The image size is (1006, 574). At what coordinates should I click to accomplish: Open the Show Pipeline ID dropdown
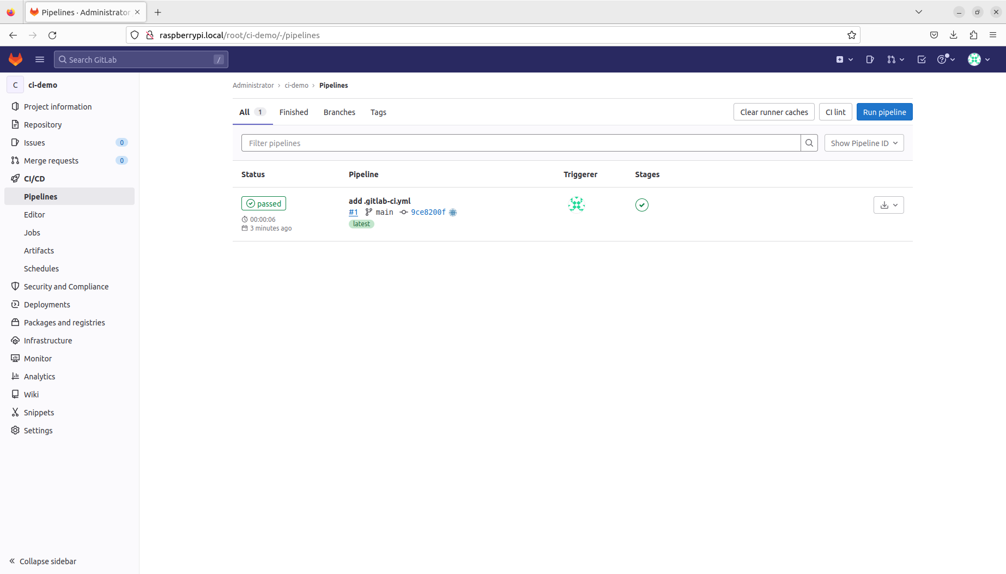pos(864,143)
